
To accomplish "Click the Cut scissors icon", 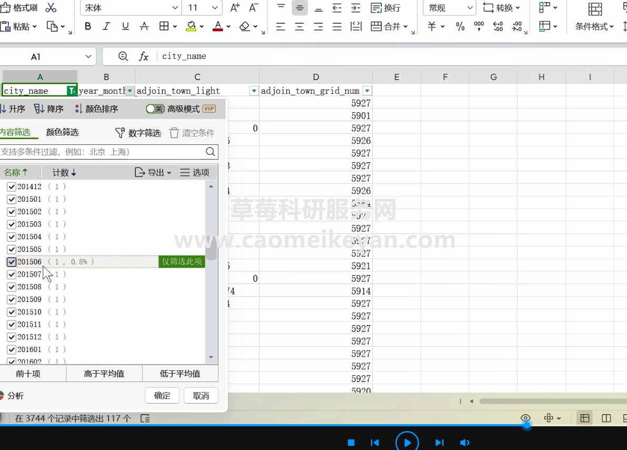I will point(51,7).
